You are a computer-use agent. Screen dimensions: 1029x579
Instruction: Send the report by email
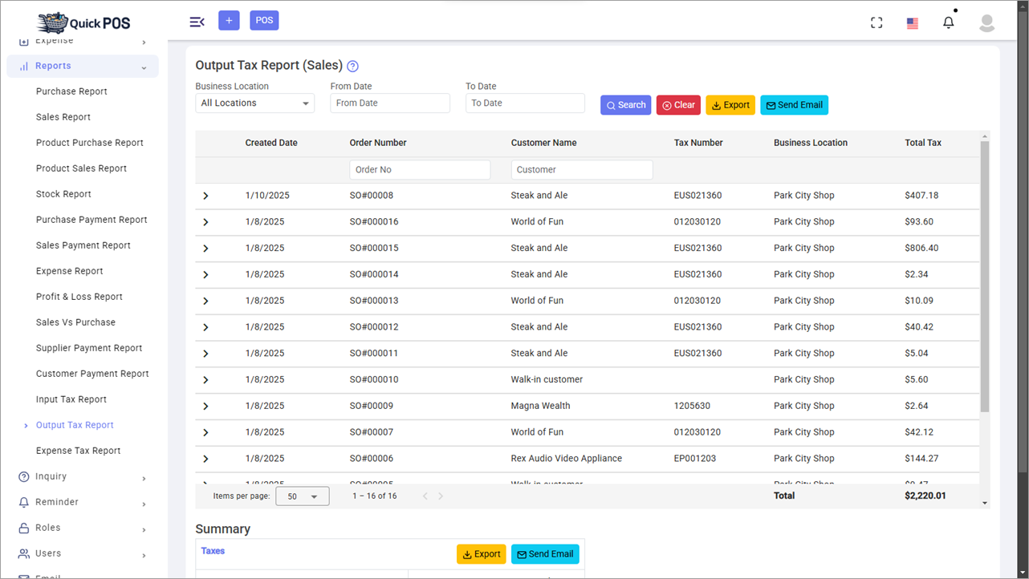[794, 104]
